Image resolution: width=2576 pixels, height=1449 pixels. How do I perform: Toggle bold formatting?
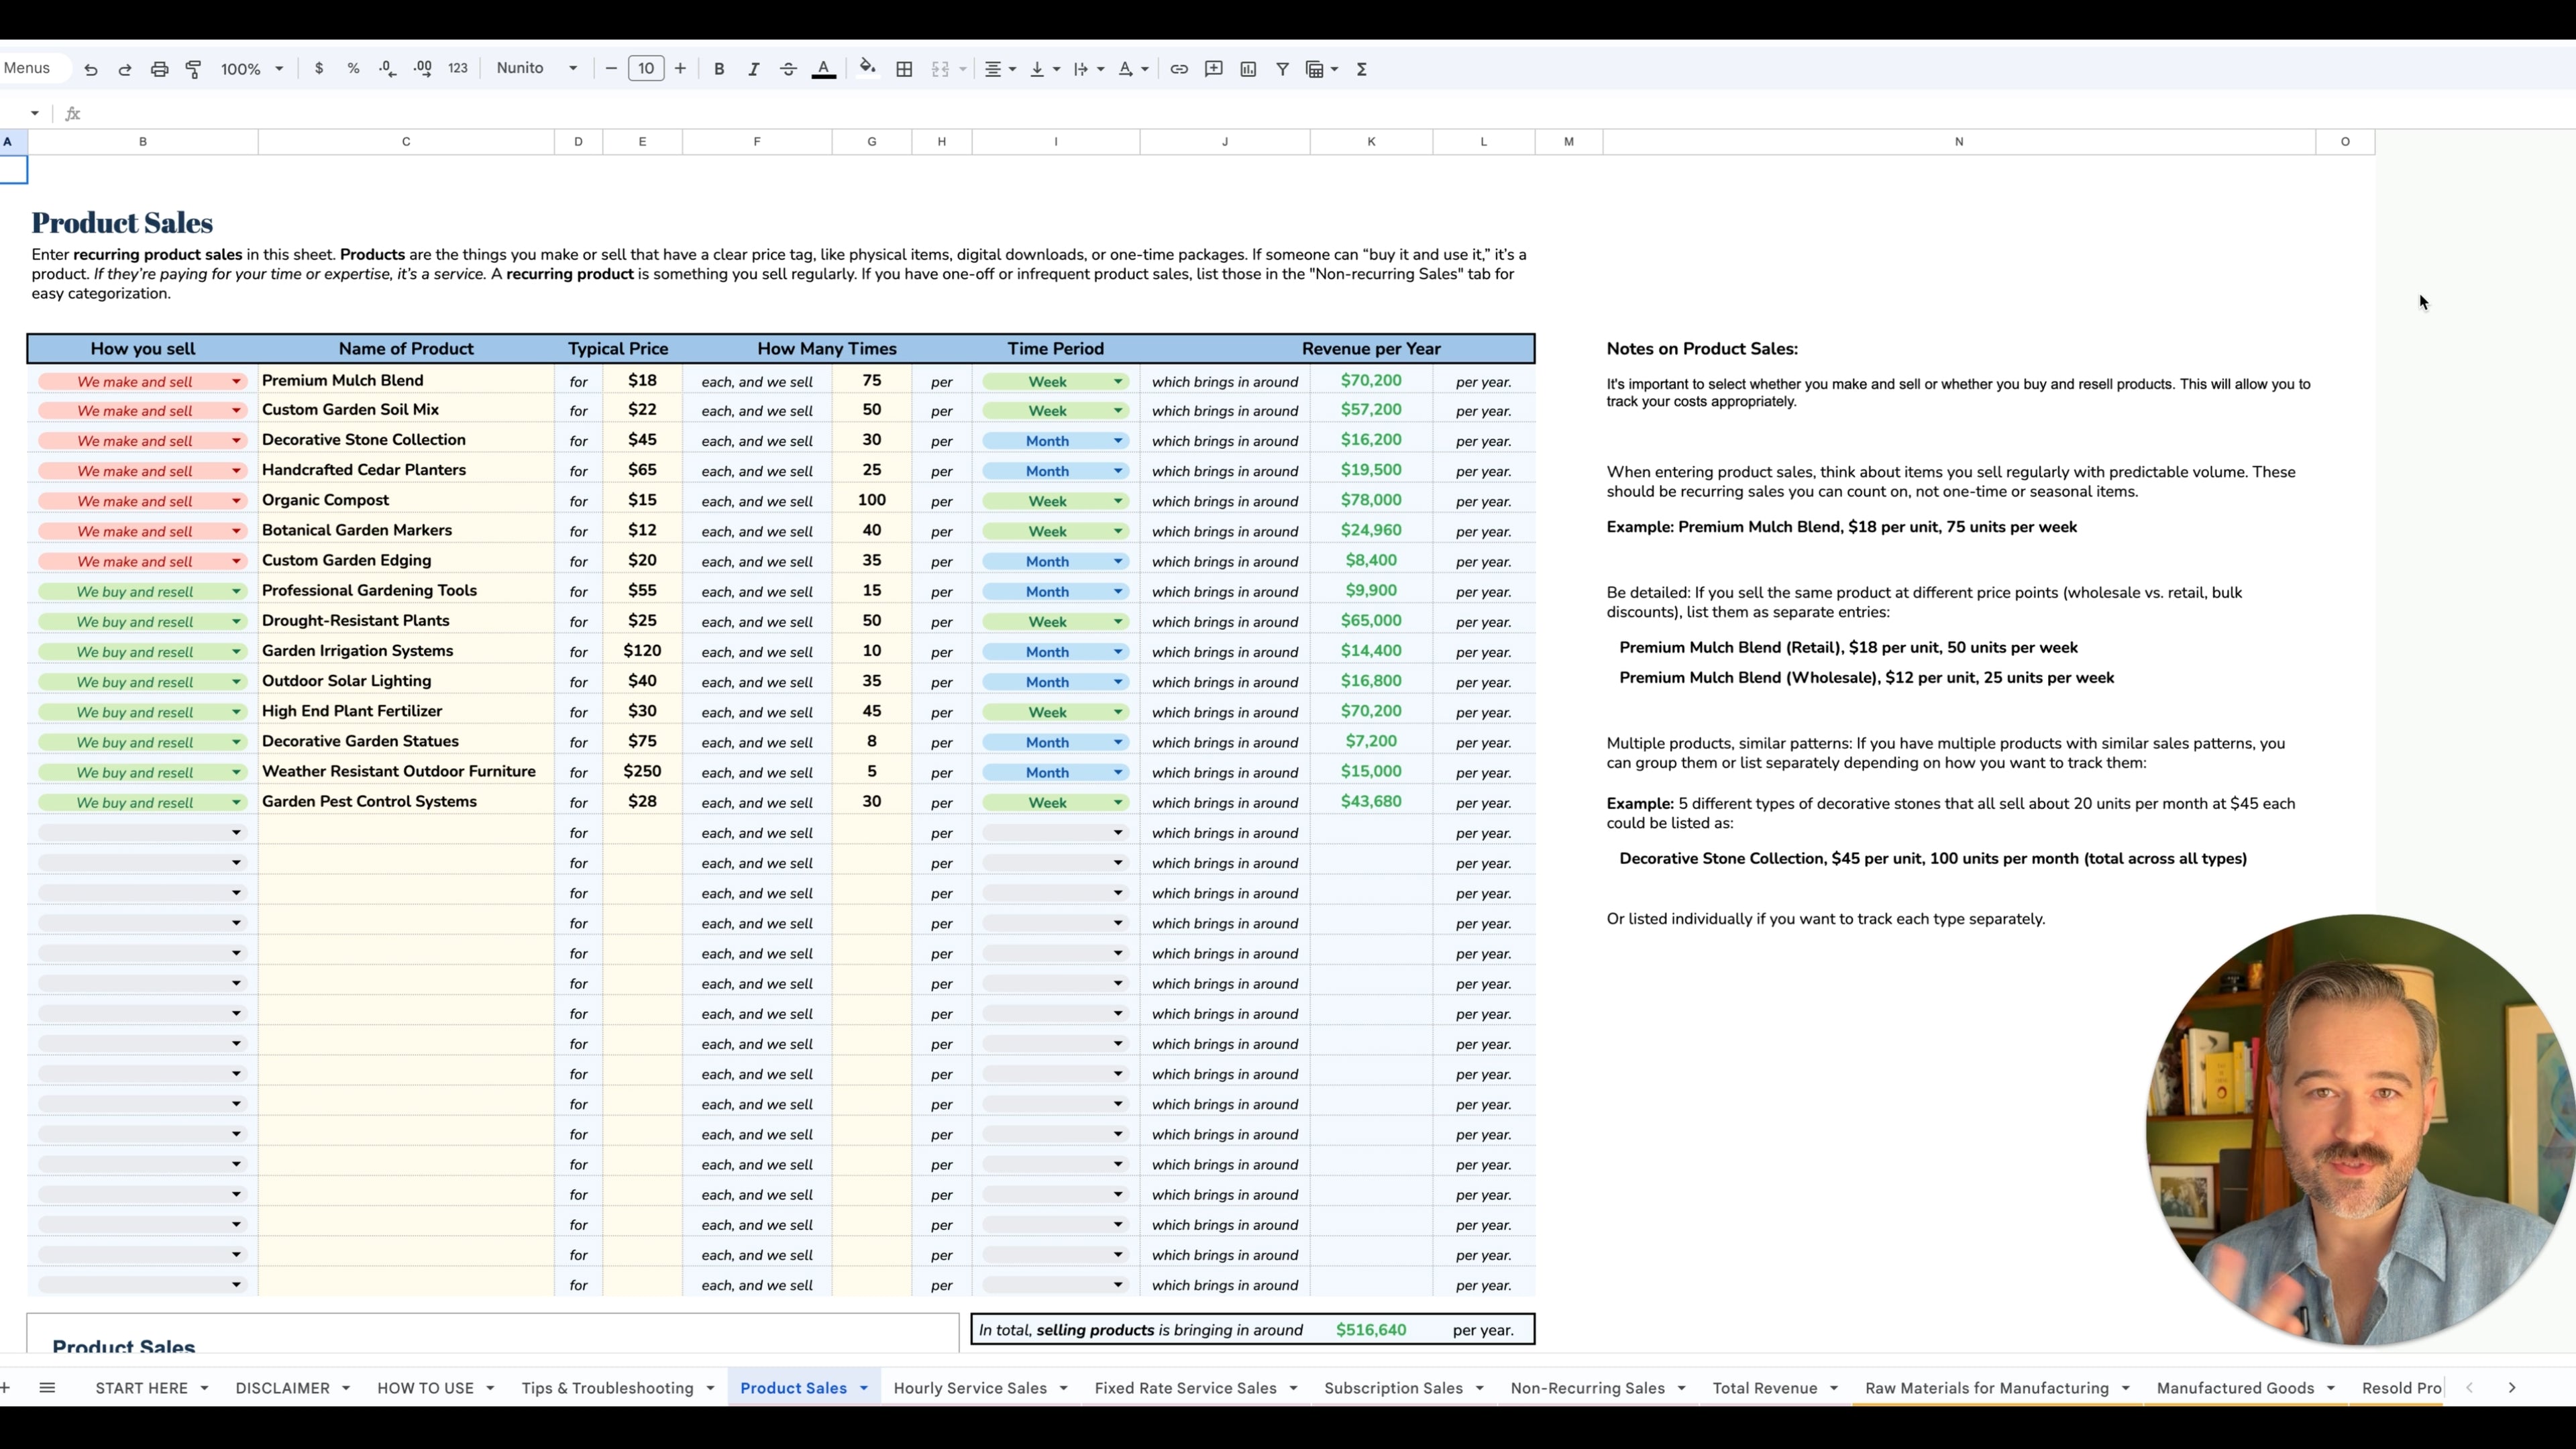[719, 69]
